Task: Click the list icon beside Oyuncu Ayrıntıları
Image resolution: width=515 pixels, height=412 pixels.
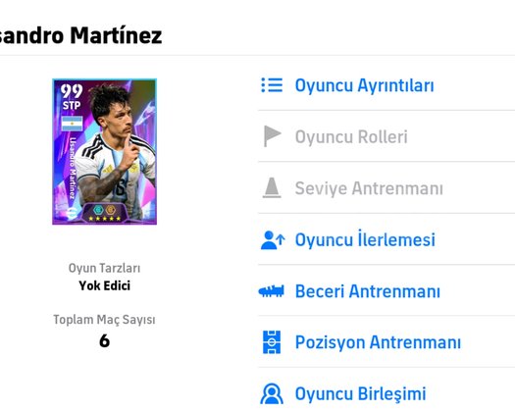Action: coord(272,85)
